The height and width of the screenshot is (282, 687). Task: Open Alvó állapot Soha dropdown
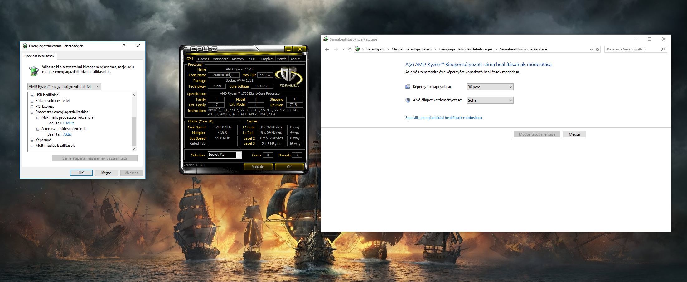(x=490, y=100)
